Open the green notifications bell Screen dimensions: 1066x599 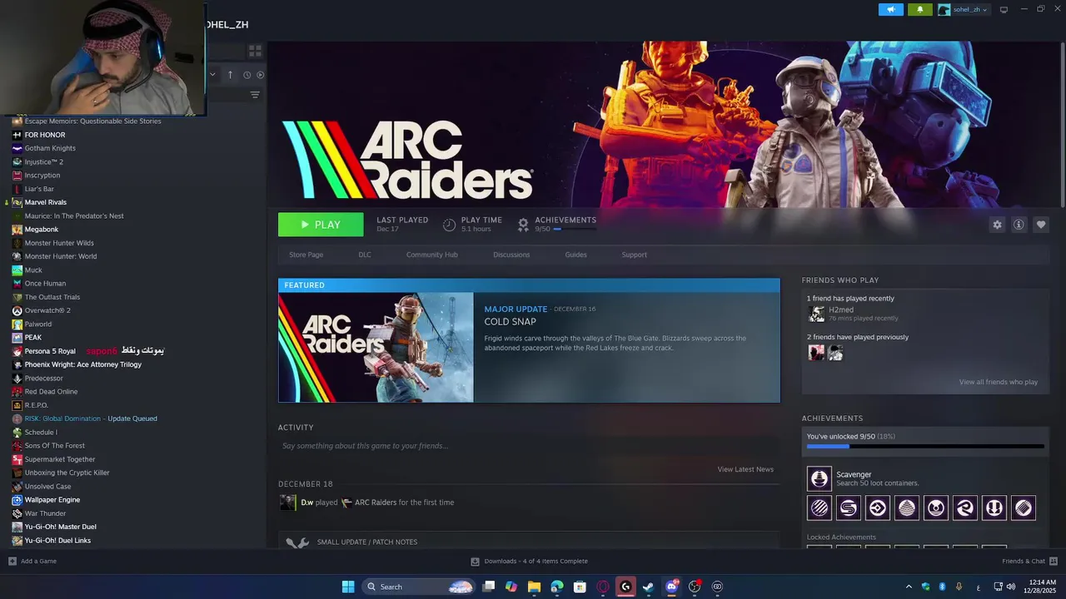(919, 9)
